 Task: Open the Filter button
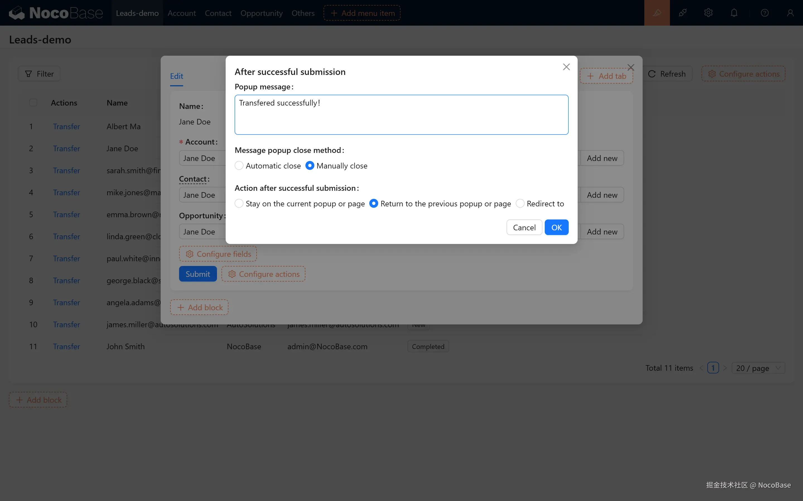pos(39,74)
